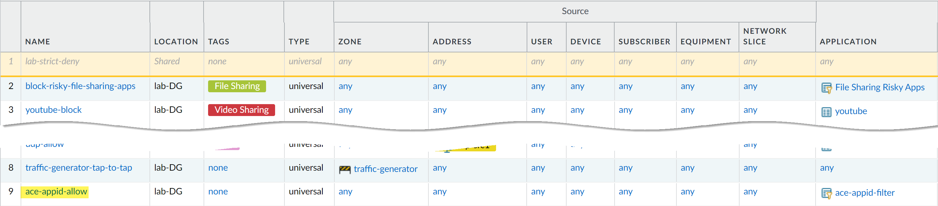Click the Application column header

tap(848, 41)
